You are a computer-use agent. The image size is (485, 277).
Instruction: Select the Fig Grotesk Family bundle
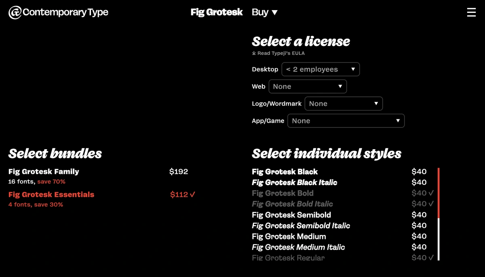(x=44, y=171)
